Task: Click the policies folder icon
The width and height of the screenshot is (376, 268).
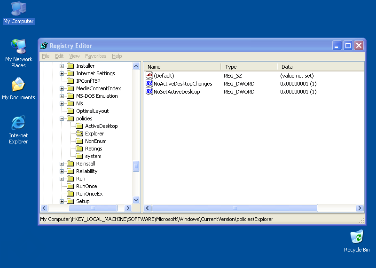Action: pyautogui.click(x=70, y=118)
